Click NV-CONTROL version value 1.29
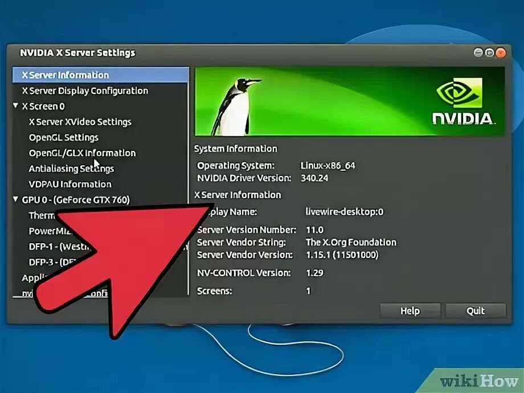Screen dimensions: 524x393 [315, 273]
